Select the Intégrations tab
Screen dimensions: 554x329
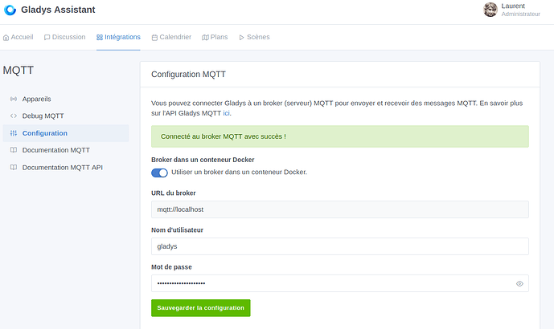tap(118, 37)
